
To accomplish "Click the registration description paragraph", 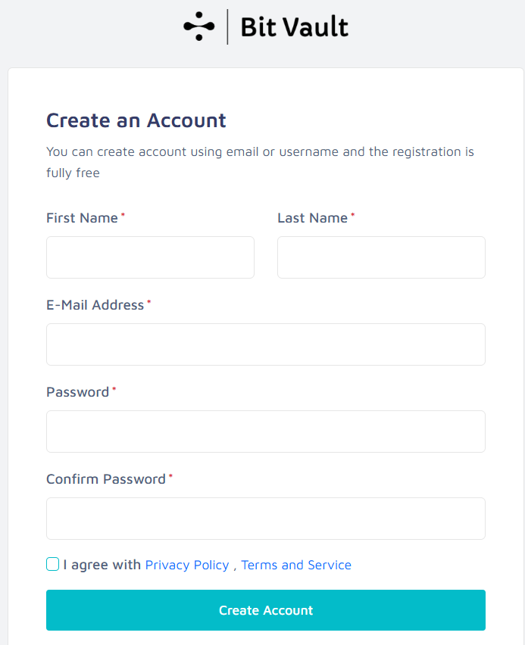I will 260,162.
